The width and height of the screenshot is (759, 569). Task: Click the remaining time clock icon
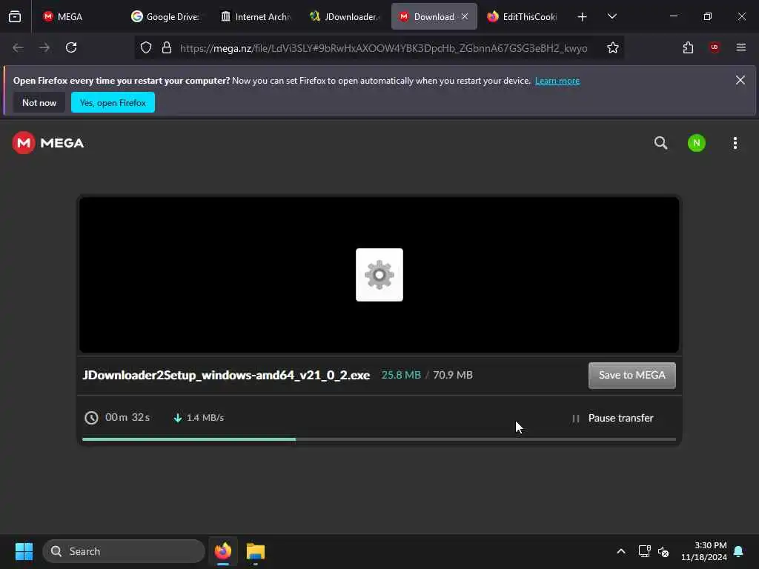(91, 418)
